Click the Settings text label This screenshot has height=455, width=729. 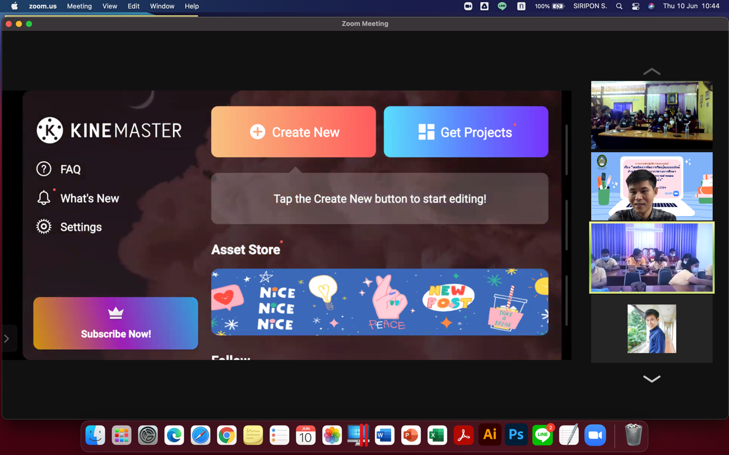click(x=81, y=227)
